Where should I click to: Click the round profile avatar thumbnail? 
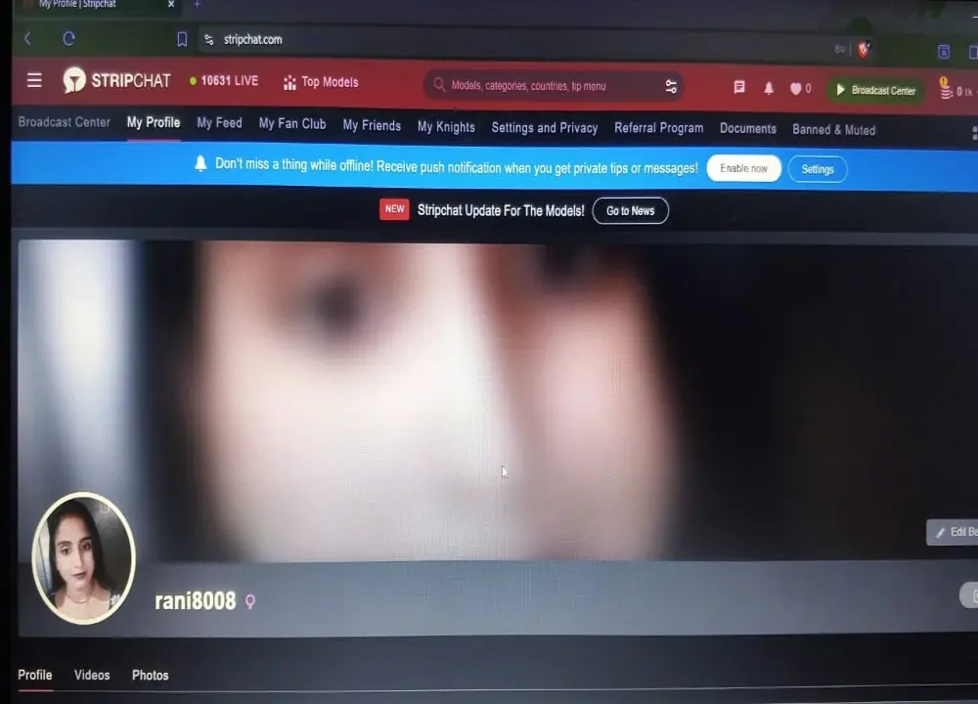point(83,557)
